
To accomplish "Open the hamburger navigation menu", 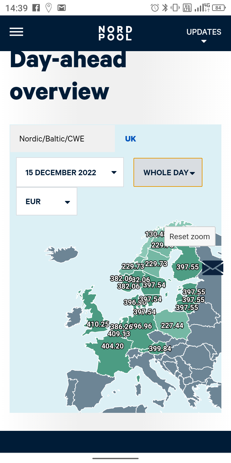I will 16,32.
